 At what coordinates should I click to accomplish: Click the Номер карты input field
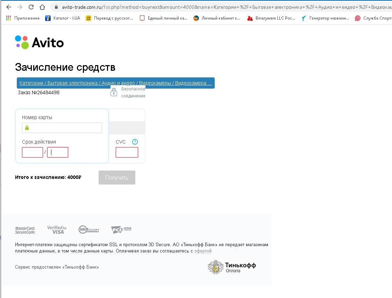[62, 128]
